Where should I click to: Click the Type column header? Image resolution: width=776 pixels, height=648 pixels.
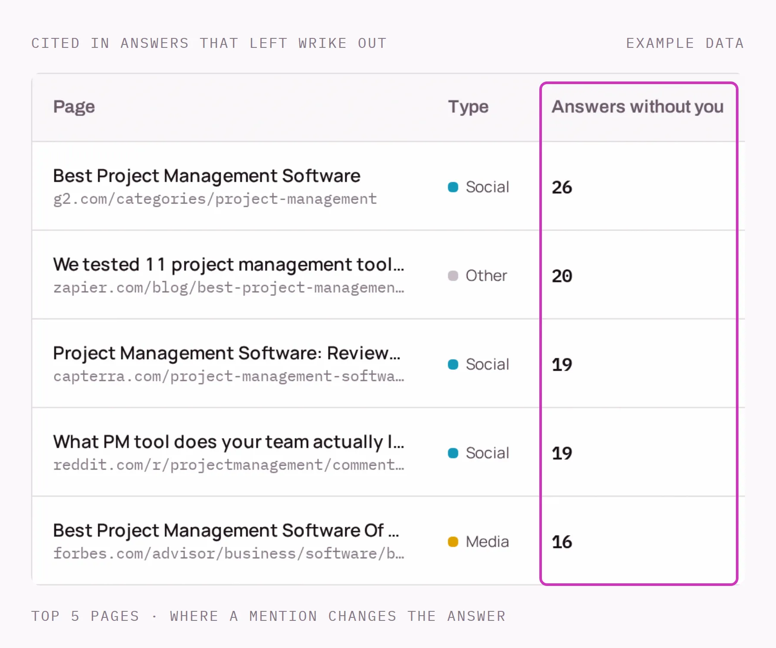468,107
